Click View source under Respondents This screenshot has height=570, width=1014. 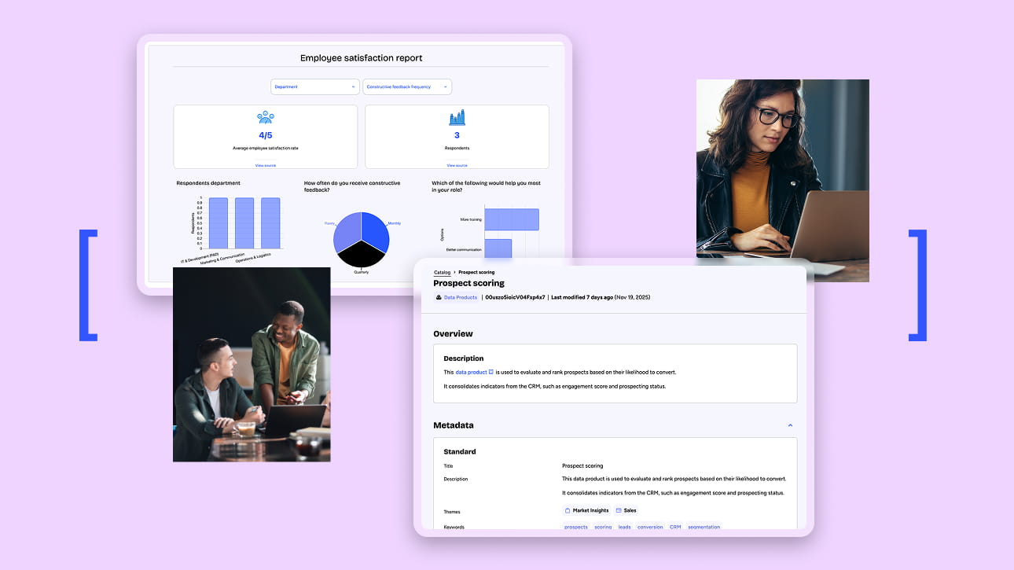[x=457, y=165]
